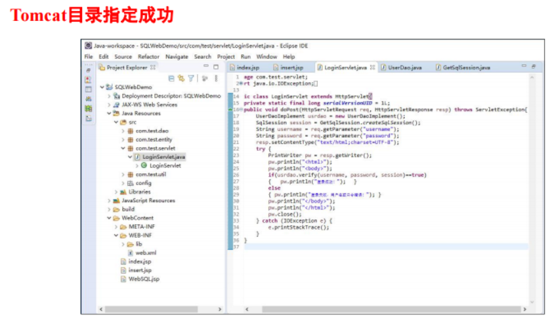This screenshot has width=552, height=319.
Task: Open the Project menu
Action: 226,56
